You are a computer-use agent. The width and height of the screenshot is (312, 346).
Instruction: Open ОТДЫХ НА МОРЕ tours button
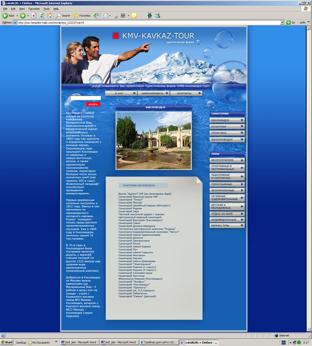pyautogui.click(x=227, y=214)
